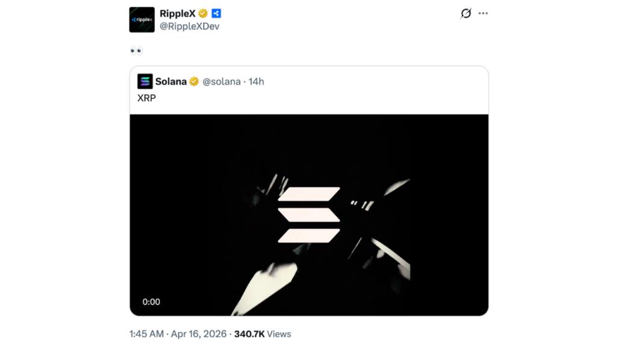Image resolution: width=617 pixels, height=347 pixels.
Task: Click the Solana profile avatar
Action: (145, 81)
